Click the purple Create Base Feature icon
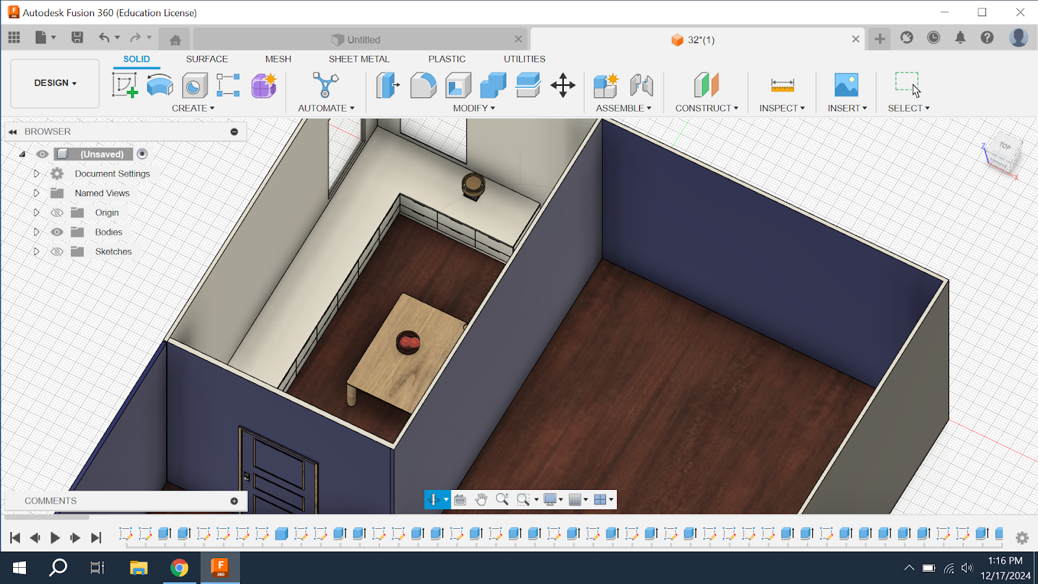This screenshot has height=584, width=1038. [264, 85]
